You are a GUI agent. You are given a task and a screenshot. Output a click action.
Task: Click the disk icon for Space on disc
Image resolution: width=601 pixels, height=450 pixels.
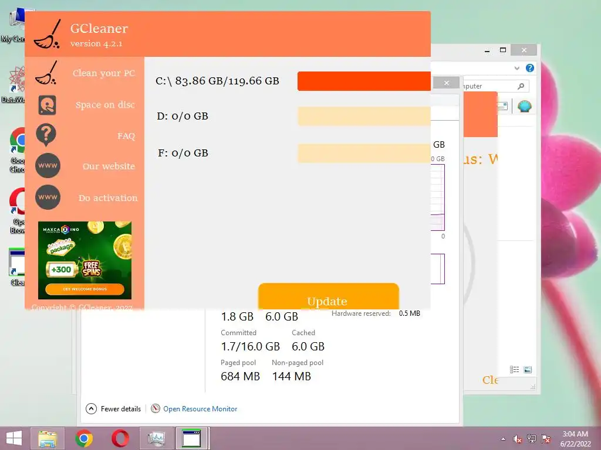47,105
